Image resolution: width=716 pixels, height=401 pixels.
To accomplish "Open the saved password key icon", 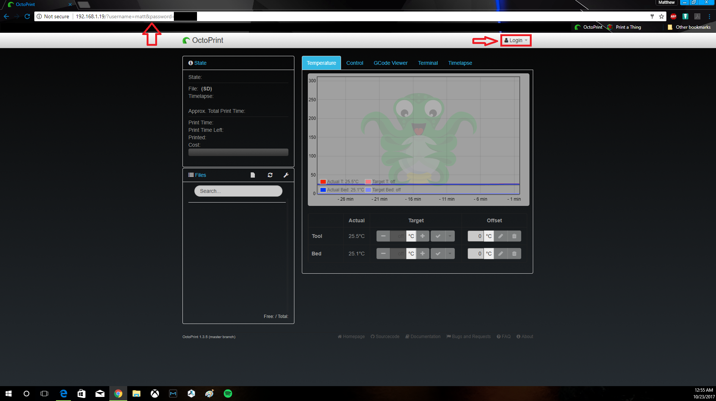I will coord(652,16).
